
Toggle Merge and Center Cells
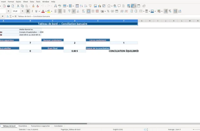coord(88,11)
